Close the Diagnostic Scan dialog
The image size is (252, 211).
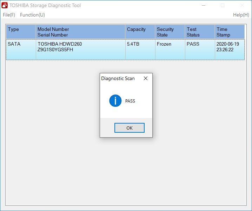pyautogui.click(x=146, y=78)
